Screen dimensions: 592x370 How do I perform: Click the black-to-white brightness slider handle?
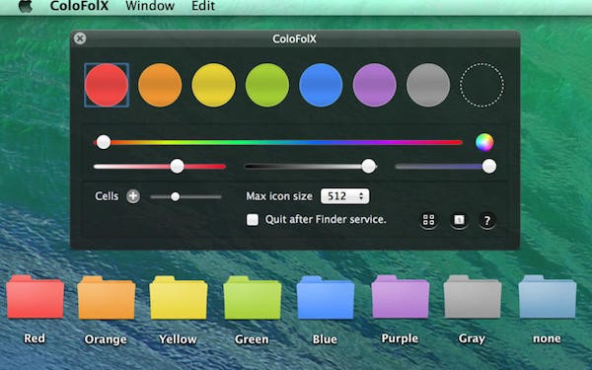[368, 166]
